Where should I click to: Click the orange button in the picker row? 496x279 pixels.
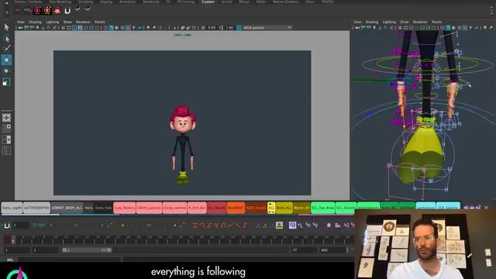point(236,208)
